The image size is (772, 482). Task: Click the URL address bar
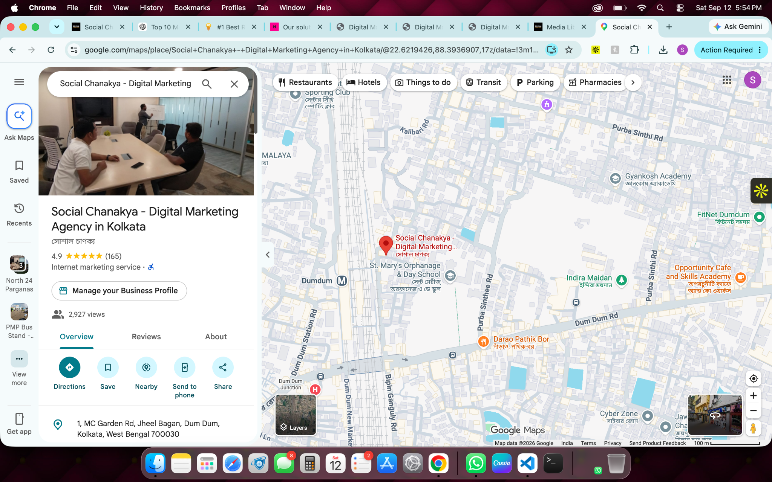tap(311, 50)
